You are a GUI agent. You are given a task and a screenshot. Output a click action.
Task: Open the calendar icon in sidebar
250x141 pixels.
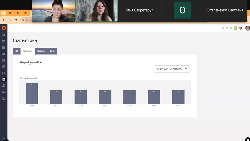click(x=4, y=41)
